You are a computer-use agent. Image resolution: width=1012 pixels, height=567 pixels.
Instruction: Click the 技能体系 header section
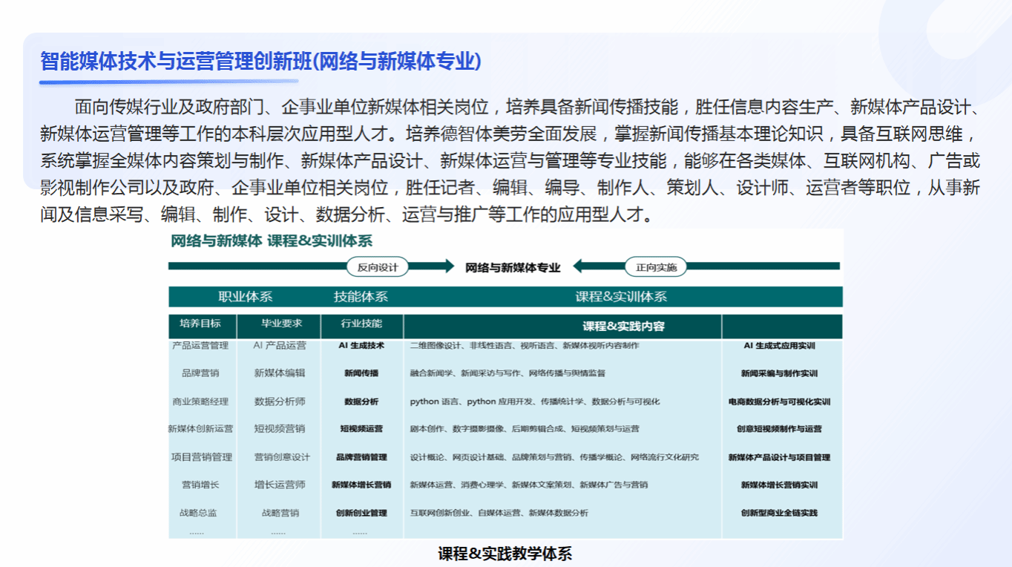click(x=361, y=297)
